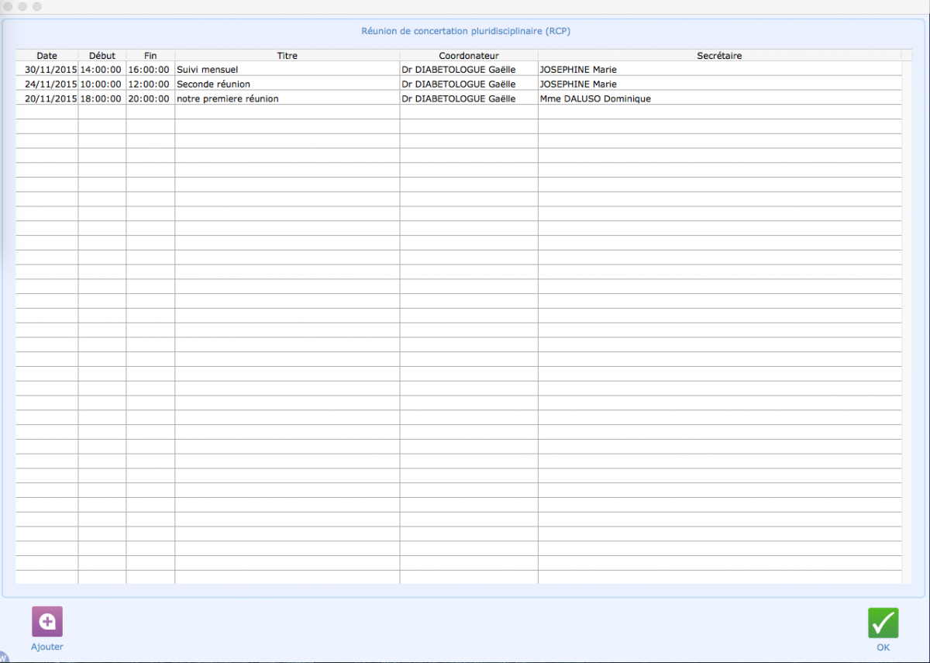This screenshot has height=663, width=930.
Task: Sort by the Date column header
Action: 47,56
